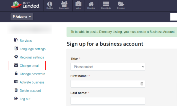Viewport: 177px width, 106px height.
Task: Open the Community people icon
Action: (64, 4)
